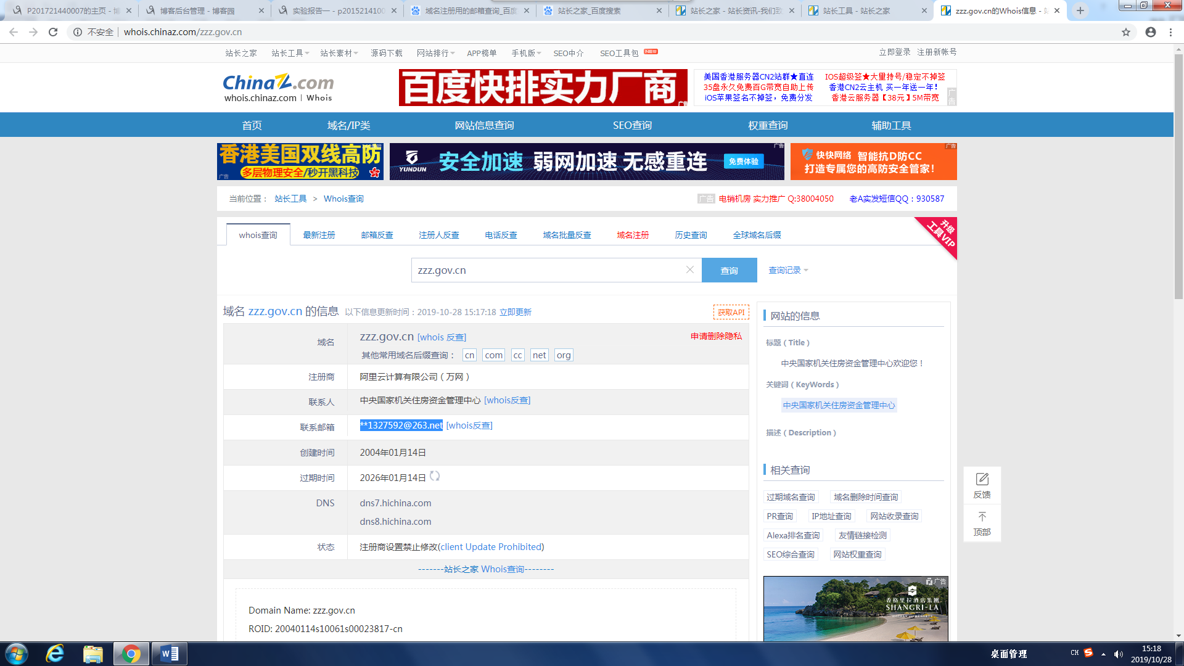Click the 立即更新 link
This screenshot has width=1184, height=666.
[x=515, y=312]
